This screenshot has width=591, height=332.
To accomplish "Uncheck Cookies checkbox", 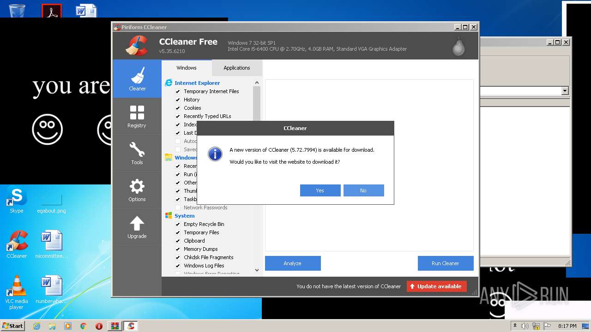I will pos(178,108).
